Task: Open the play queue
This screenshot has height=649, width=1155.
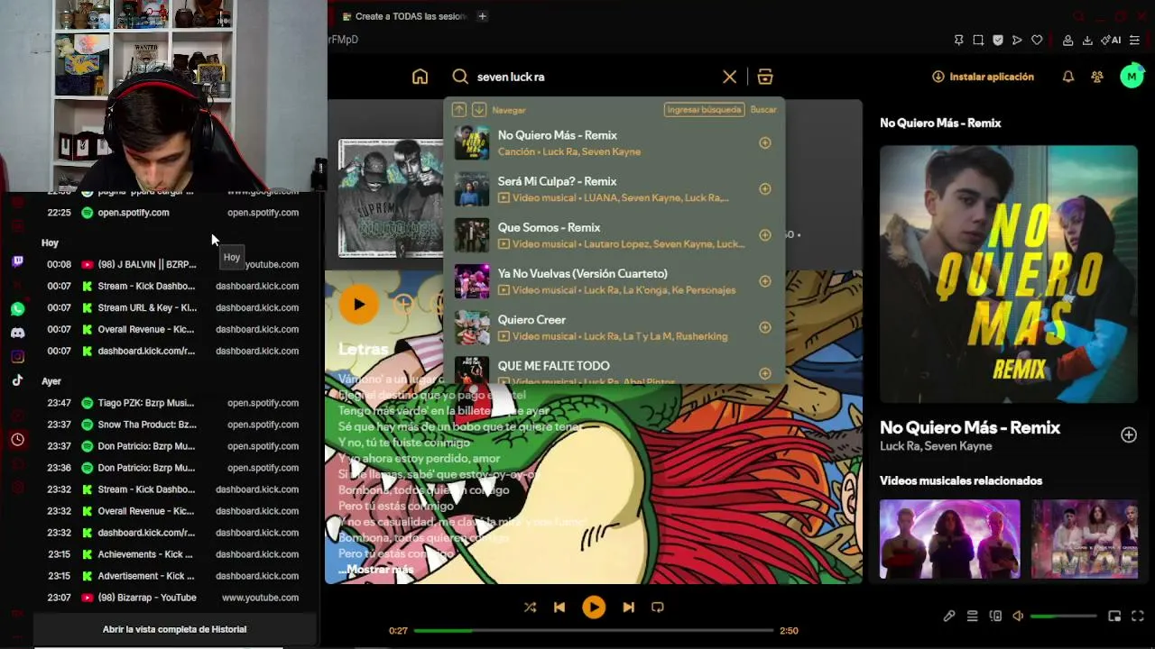Action: coord(972,617)
